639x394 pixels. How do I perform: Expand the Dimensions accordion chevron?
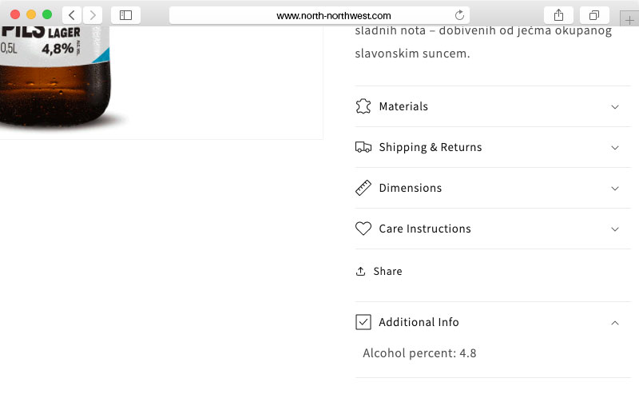tap(615, 189)
